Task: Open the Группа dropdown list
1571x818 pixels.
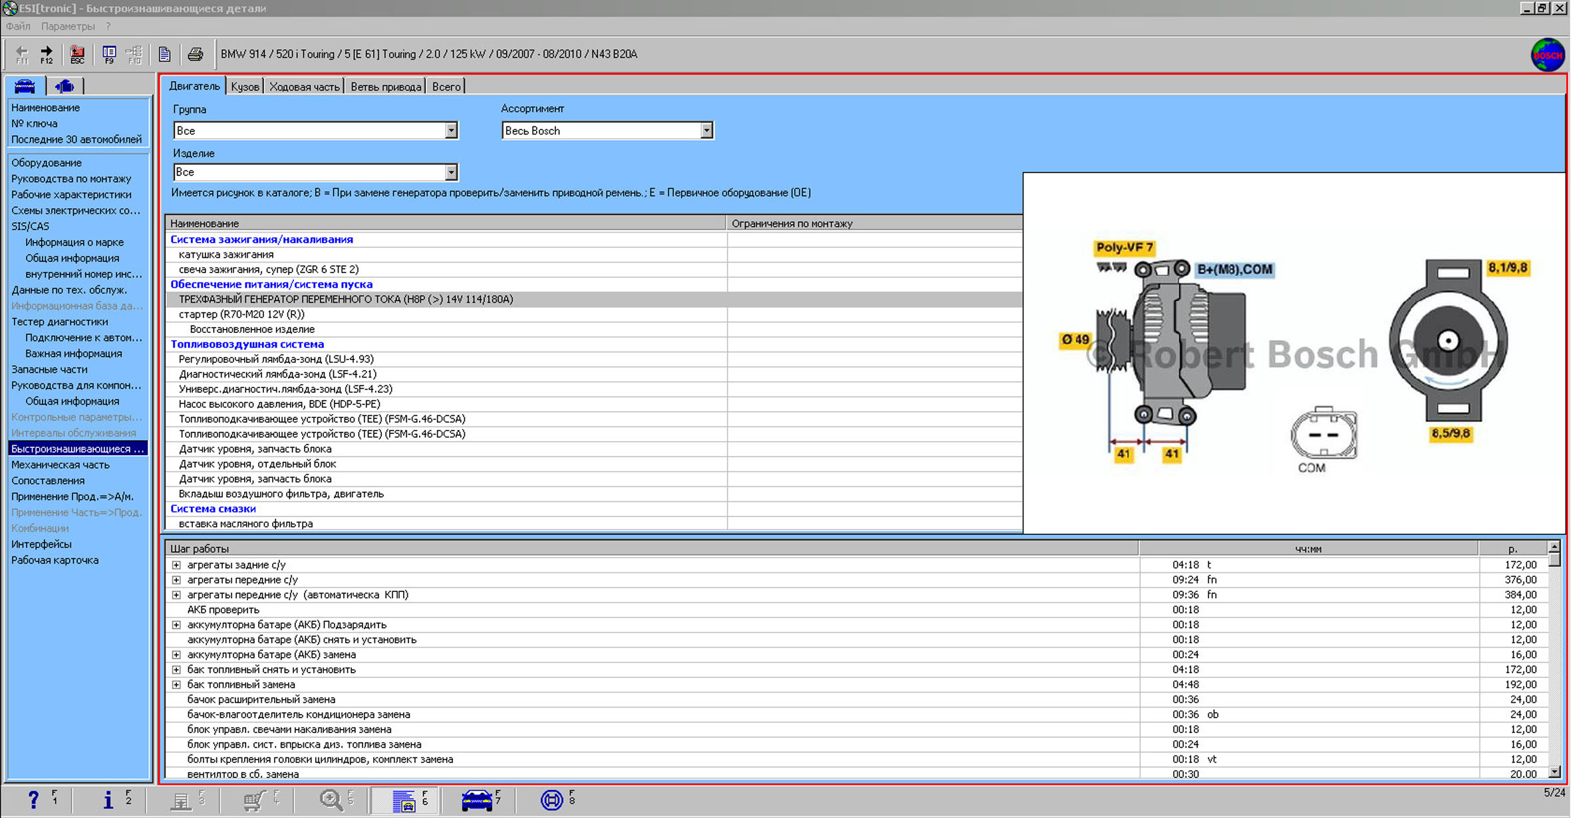Action: click(451, 131)
